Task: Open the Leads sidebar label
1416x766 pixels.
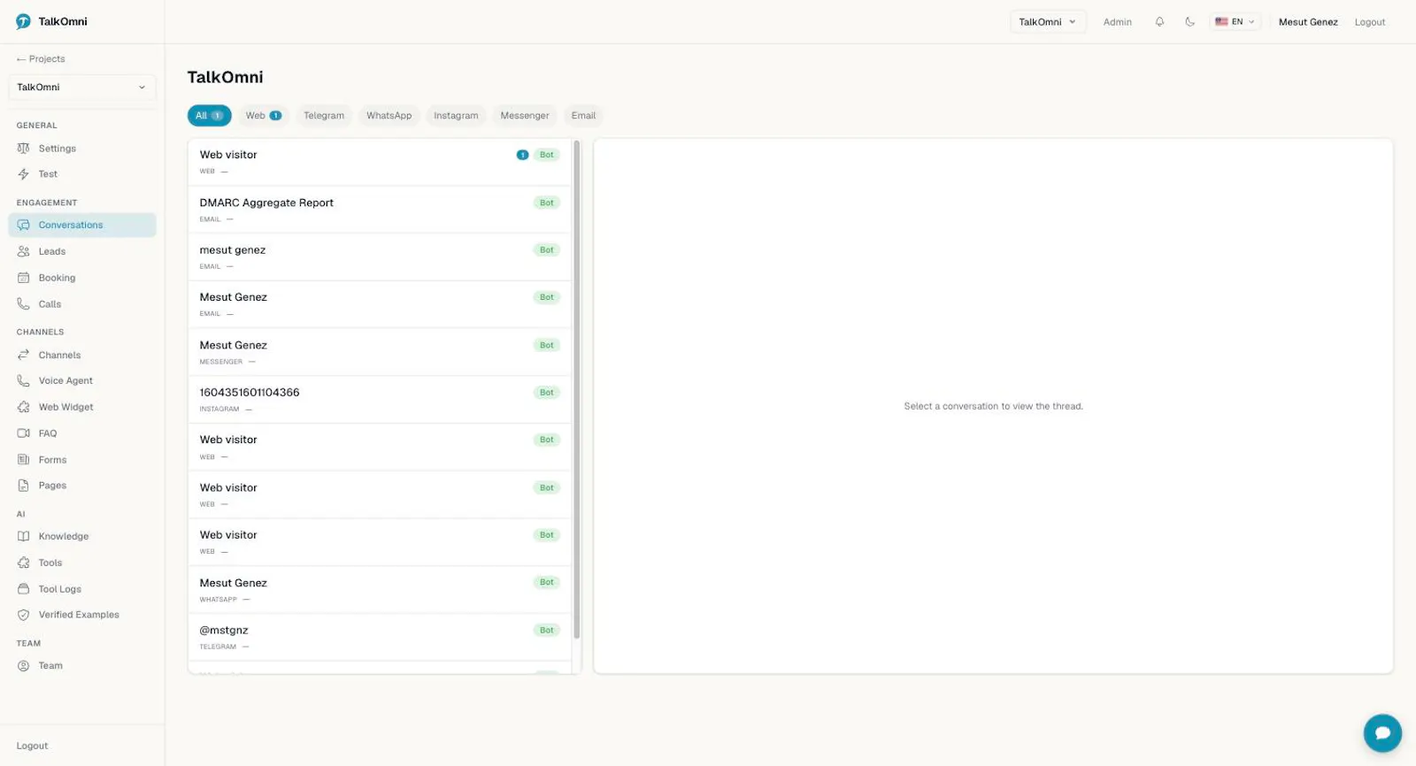Action: pyautogui.click(x=52, y=251)
